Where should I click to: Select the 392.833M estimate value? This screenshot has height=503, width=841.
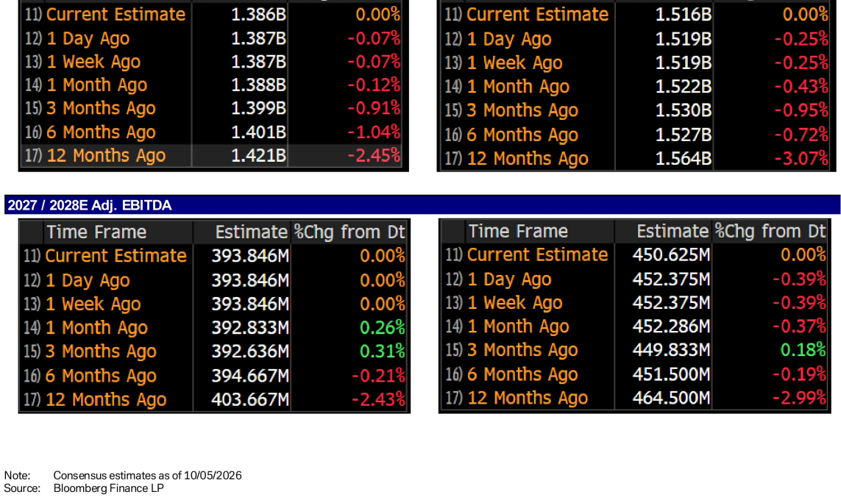coord(250,328)
